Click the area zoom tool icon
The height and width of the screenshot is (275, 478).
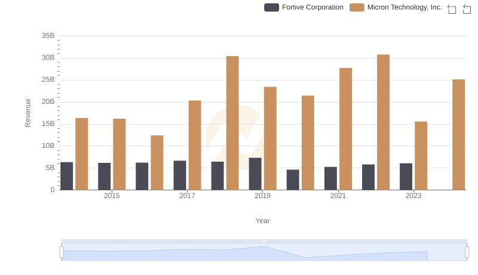tap(452, 9)
